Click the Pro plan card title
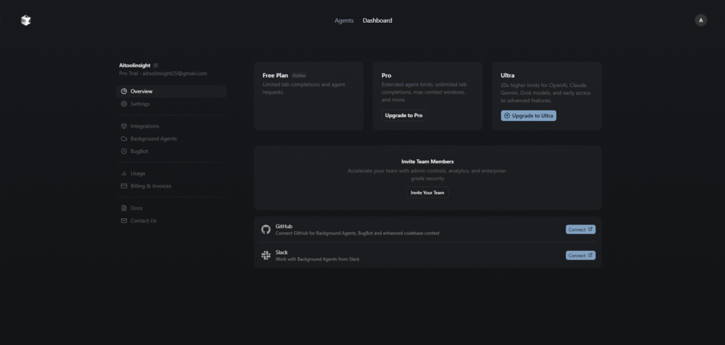 (387, 75)
